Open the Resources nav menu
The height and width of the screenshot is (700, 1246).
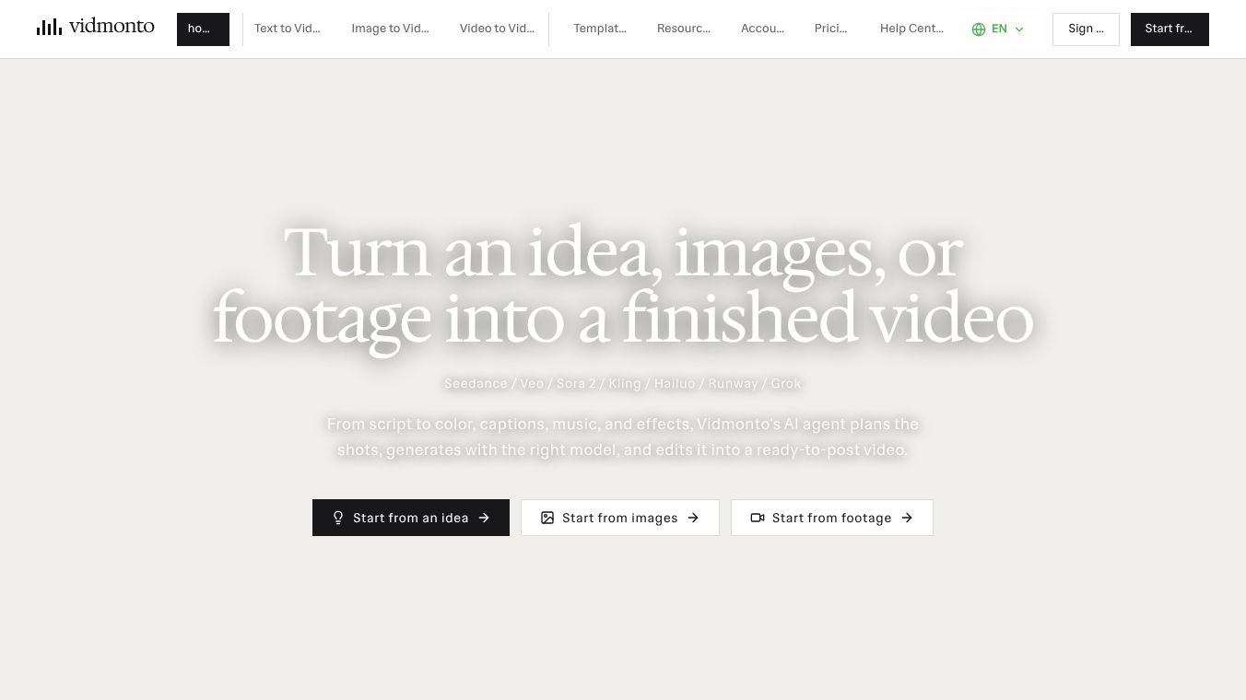pos(684,29)
